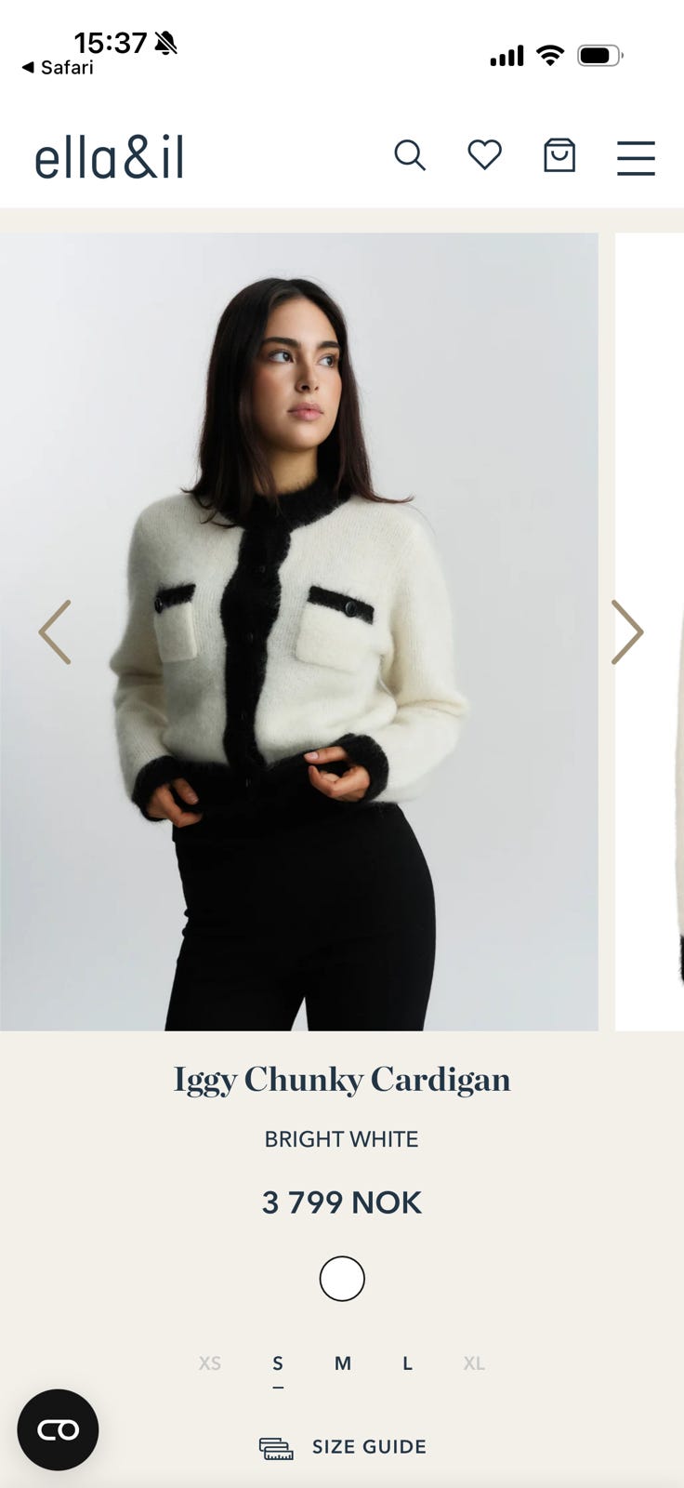Tap the Iggy Chunky Cardigan title
The image size is (684, 1488).
point(342,1081)
